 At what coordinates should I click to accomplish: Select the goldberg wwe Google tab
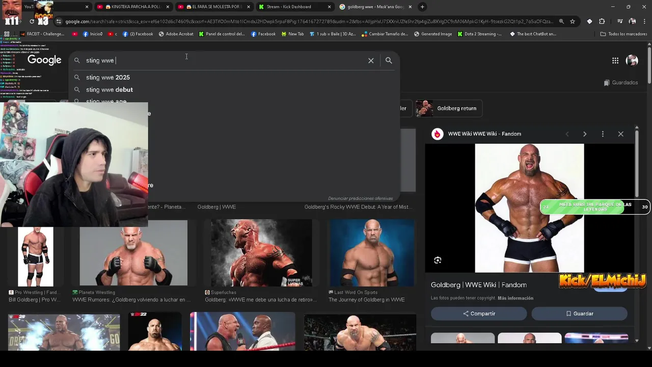click(x=375, y=7)
